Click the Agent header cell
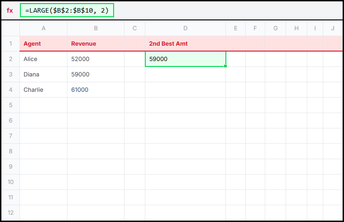Screen dimensions: 344x222 tap(43, 44)
